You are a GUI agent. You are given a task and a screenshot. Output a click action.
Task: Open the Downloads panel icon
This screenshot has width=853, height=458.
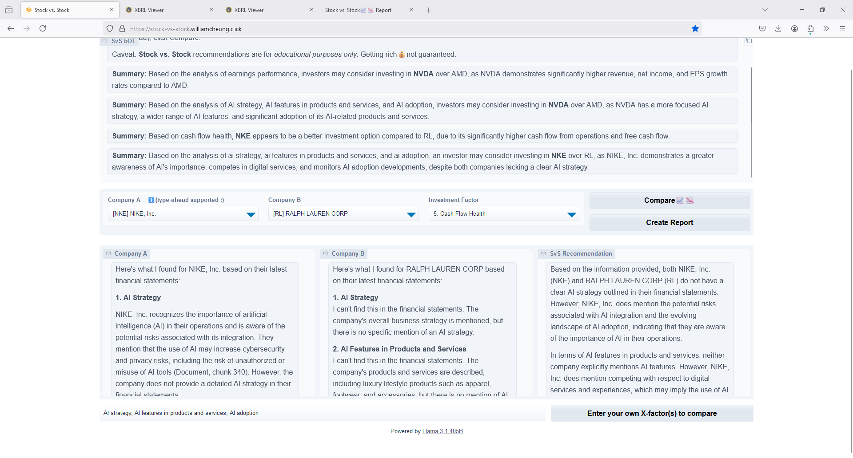coord(778,28)
